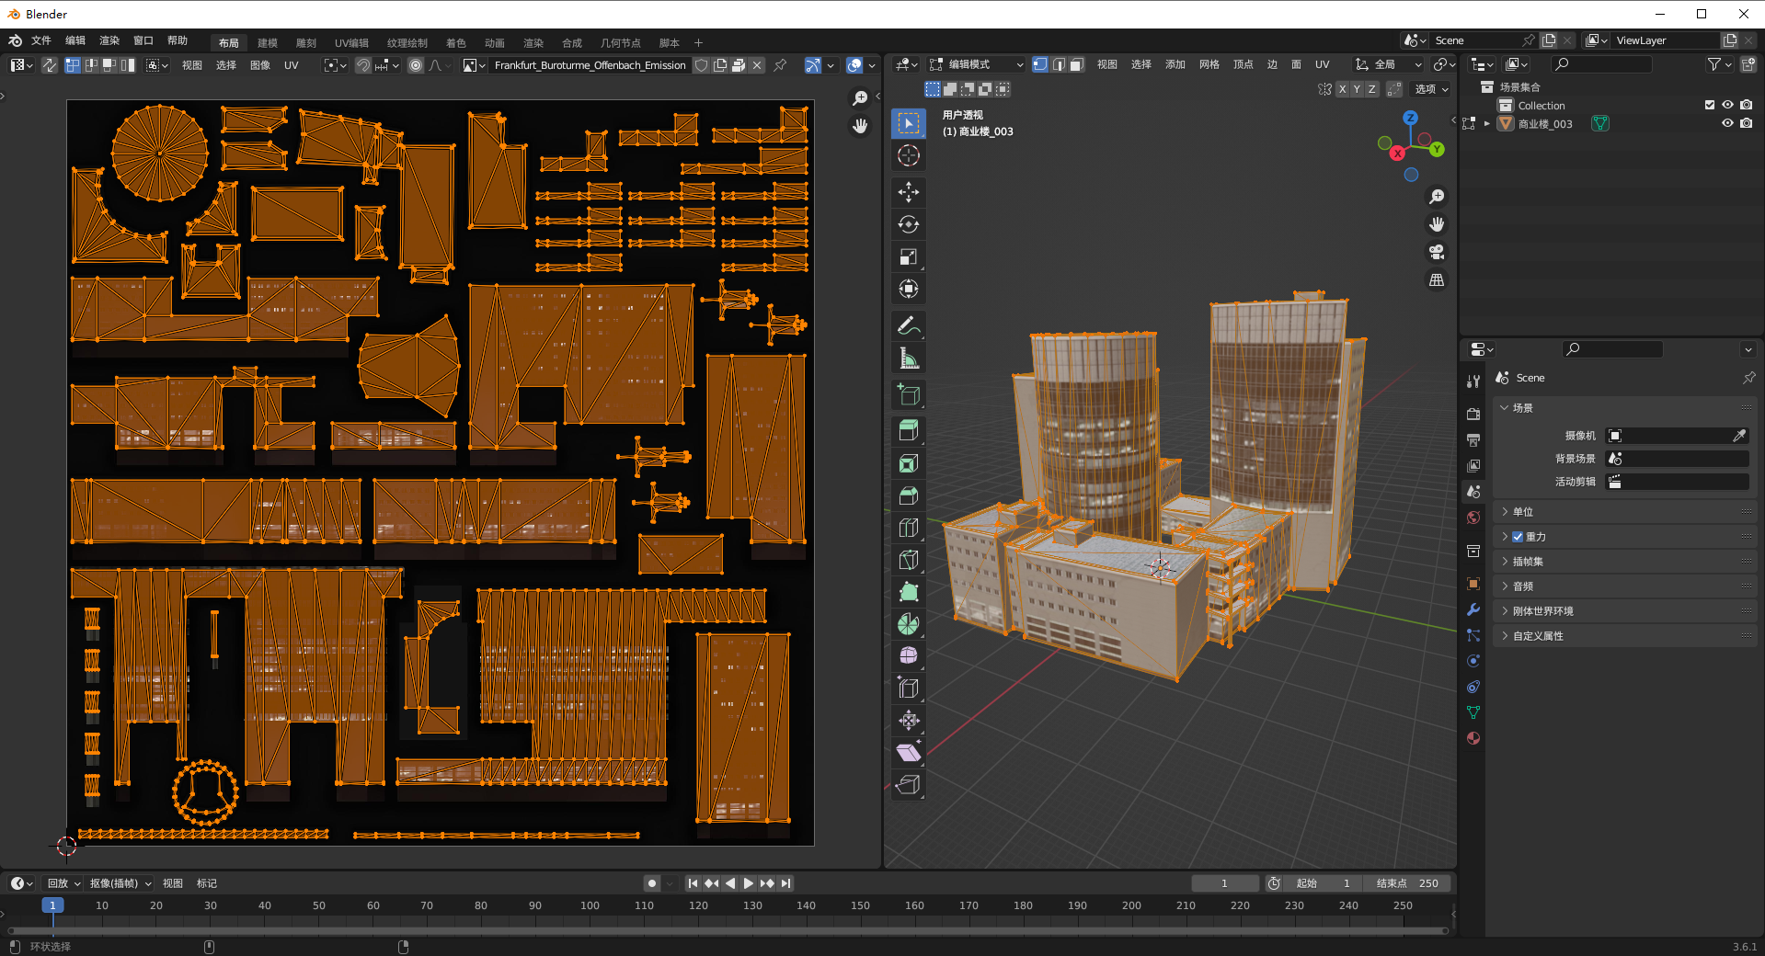Expand the 刚体世界环境 panel
Viewport: 1765px width, 956px height.
click(x=1542, y=611)
